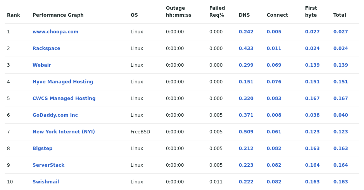Click the Total column header
This screenshot has height=190, width=364.
click(x=340, y=15)
